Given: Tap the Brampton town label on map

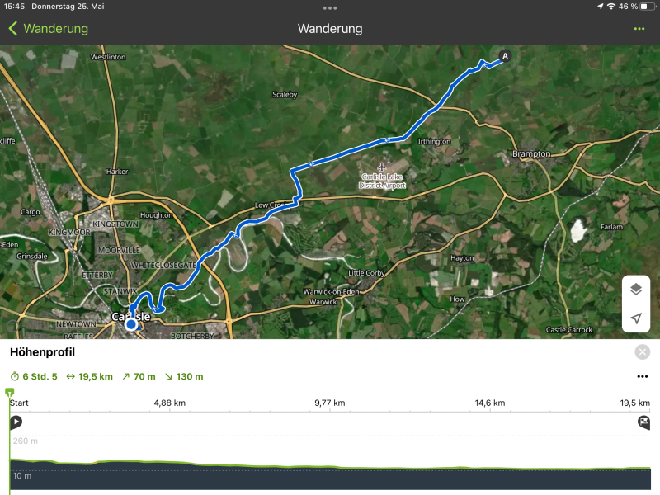Looking at the screenshot, I should pyautogui.click(x=530, y=154).
